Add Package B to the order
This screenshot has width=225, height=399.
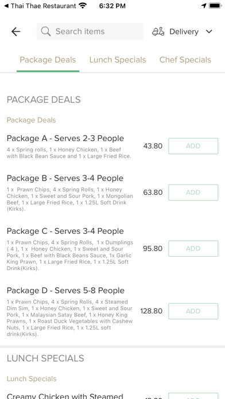tap(193, 193)
